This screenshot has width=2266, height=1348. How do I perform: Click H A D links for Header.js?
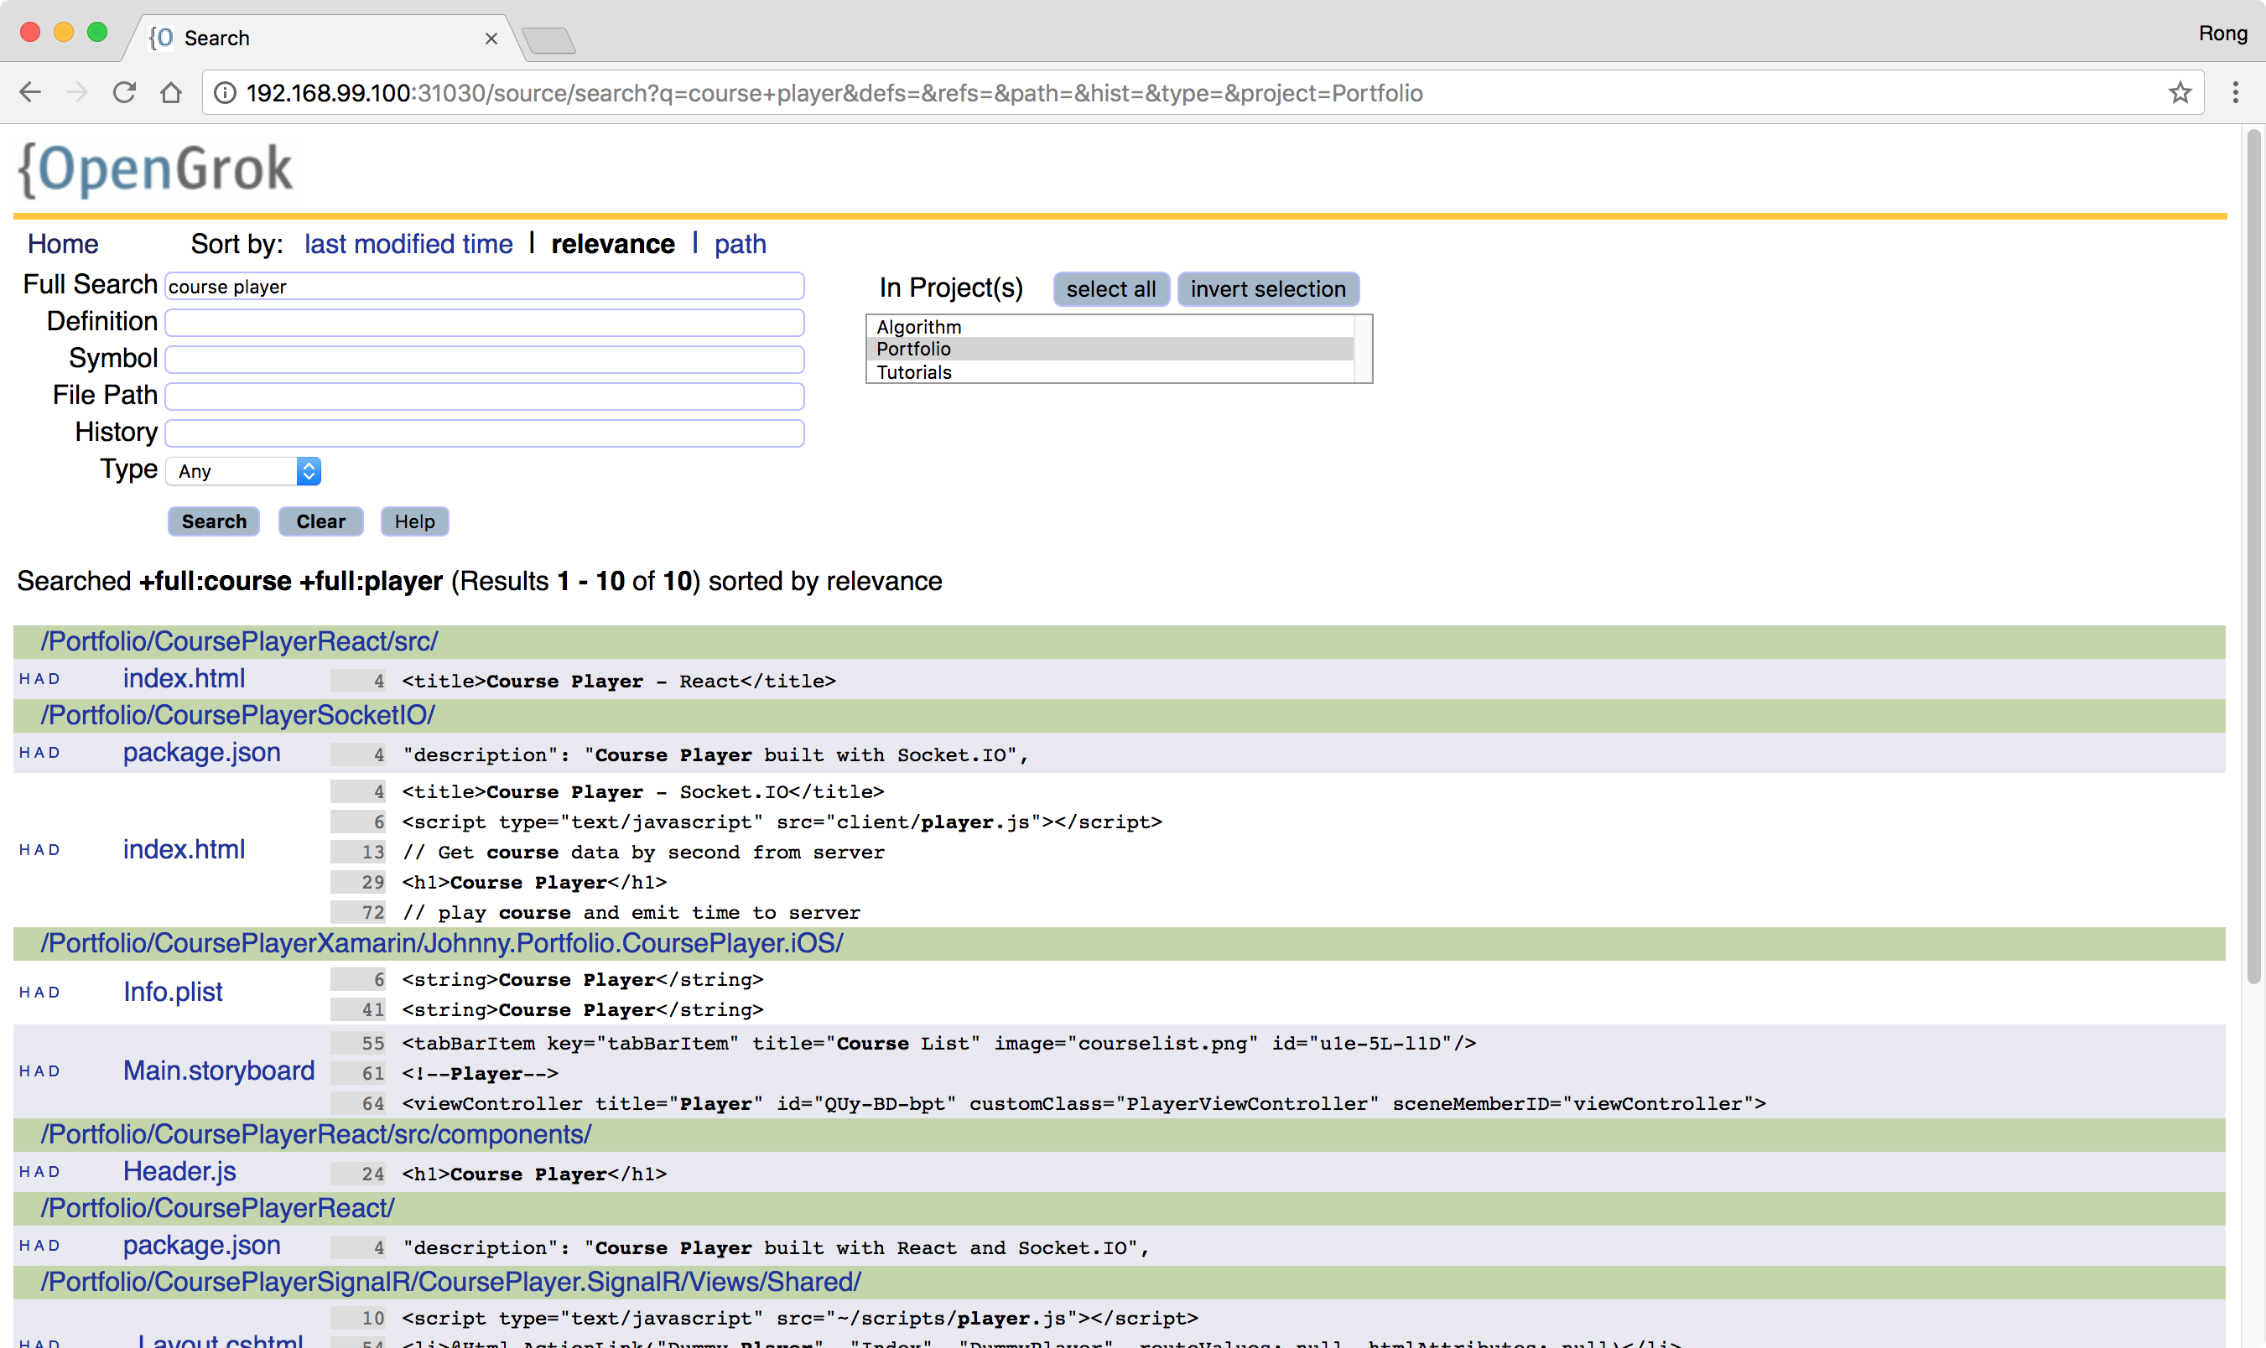40,1172
